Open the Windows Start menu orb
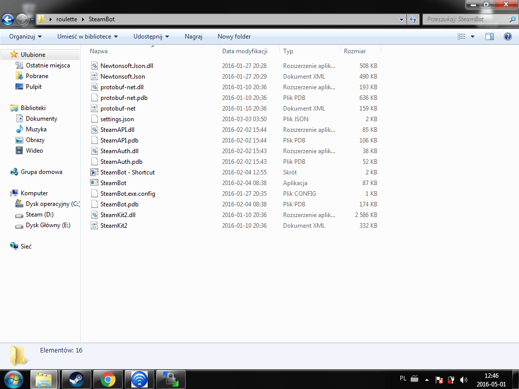Screen dimensions: 519x389 13,379
